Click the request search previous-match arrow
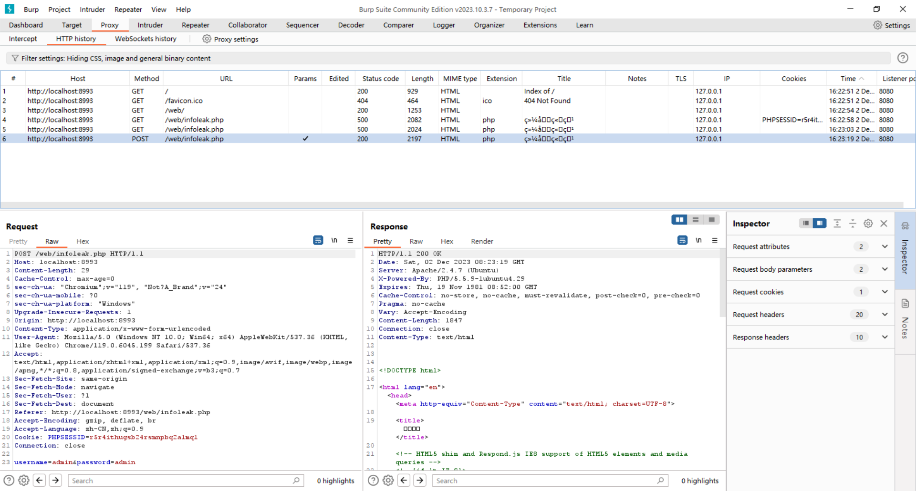 40,481
